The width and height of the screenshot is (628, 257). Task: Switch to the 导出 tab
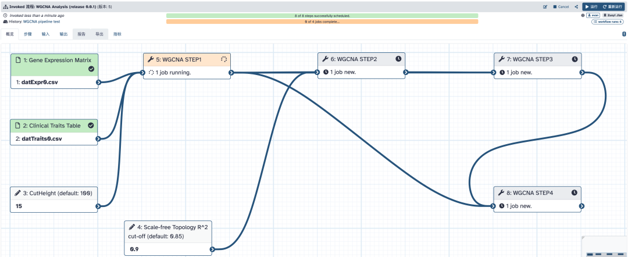point(99,34)
